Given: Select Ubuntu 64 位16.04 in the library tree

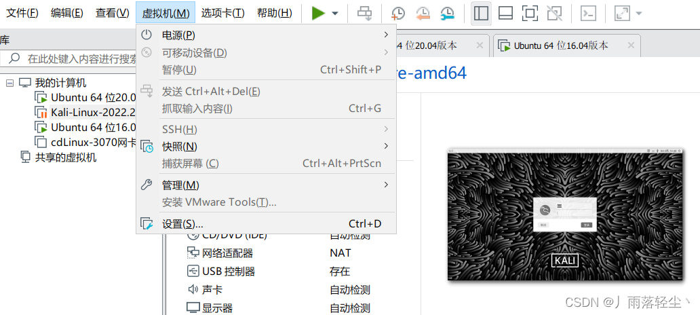Looking at the screenshot, I should [93, 128].
